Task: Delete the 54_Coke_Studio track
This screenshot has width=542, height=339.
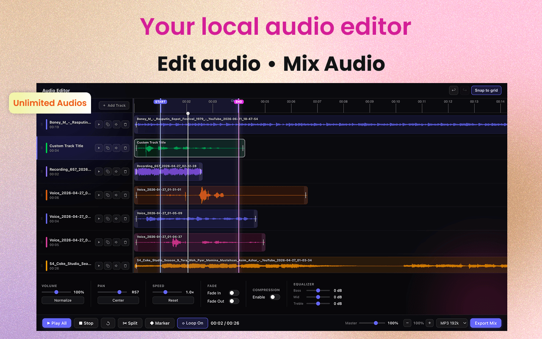Action: [125, 266]
